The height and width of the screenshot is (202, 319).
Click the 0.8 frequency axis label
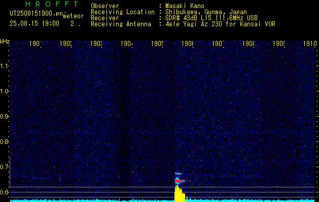[5, 141]
